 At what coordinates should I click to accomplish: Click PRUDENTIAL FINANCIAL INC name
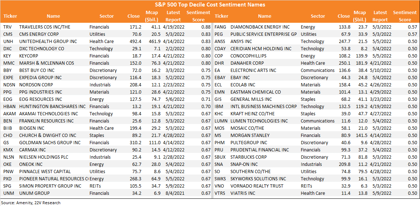click(260, 150)
